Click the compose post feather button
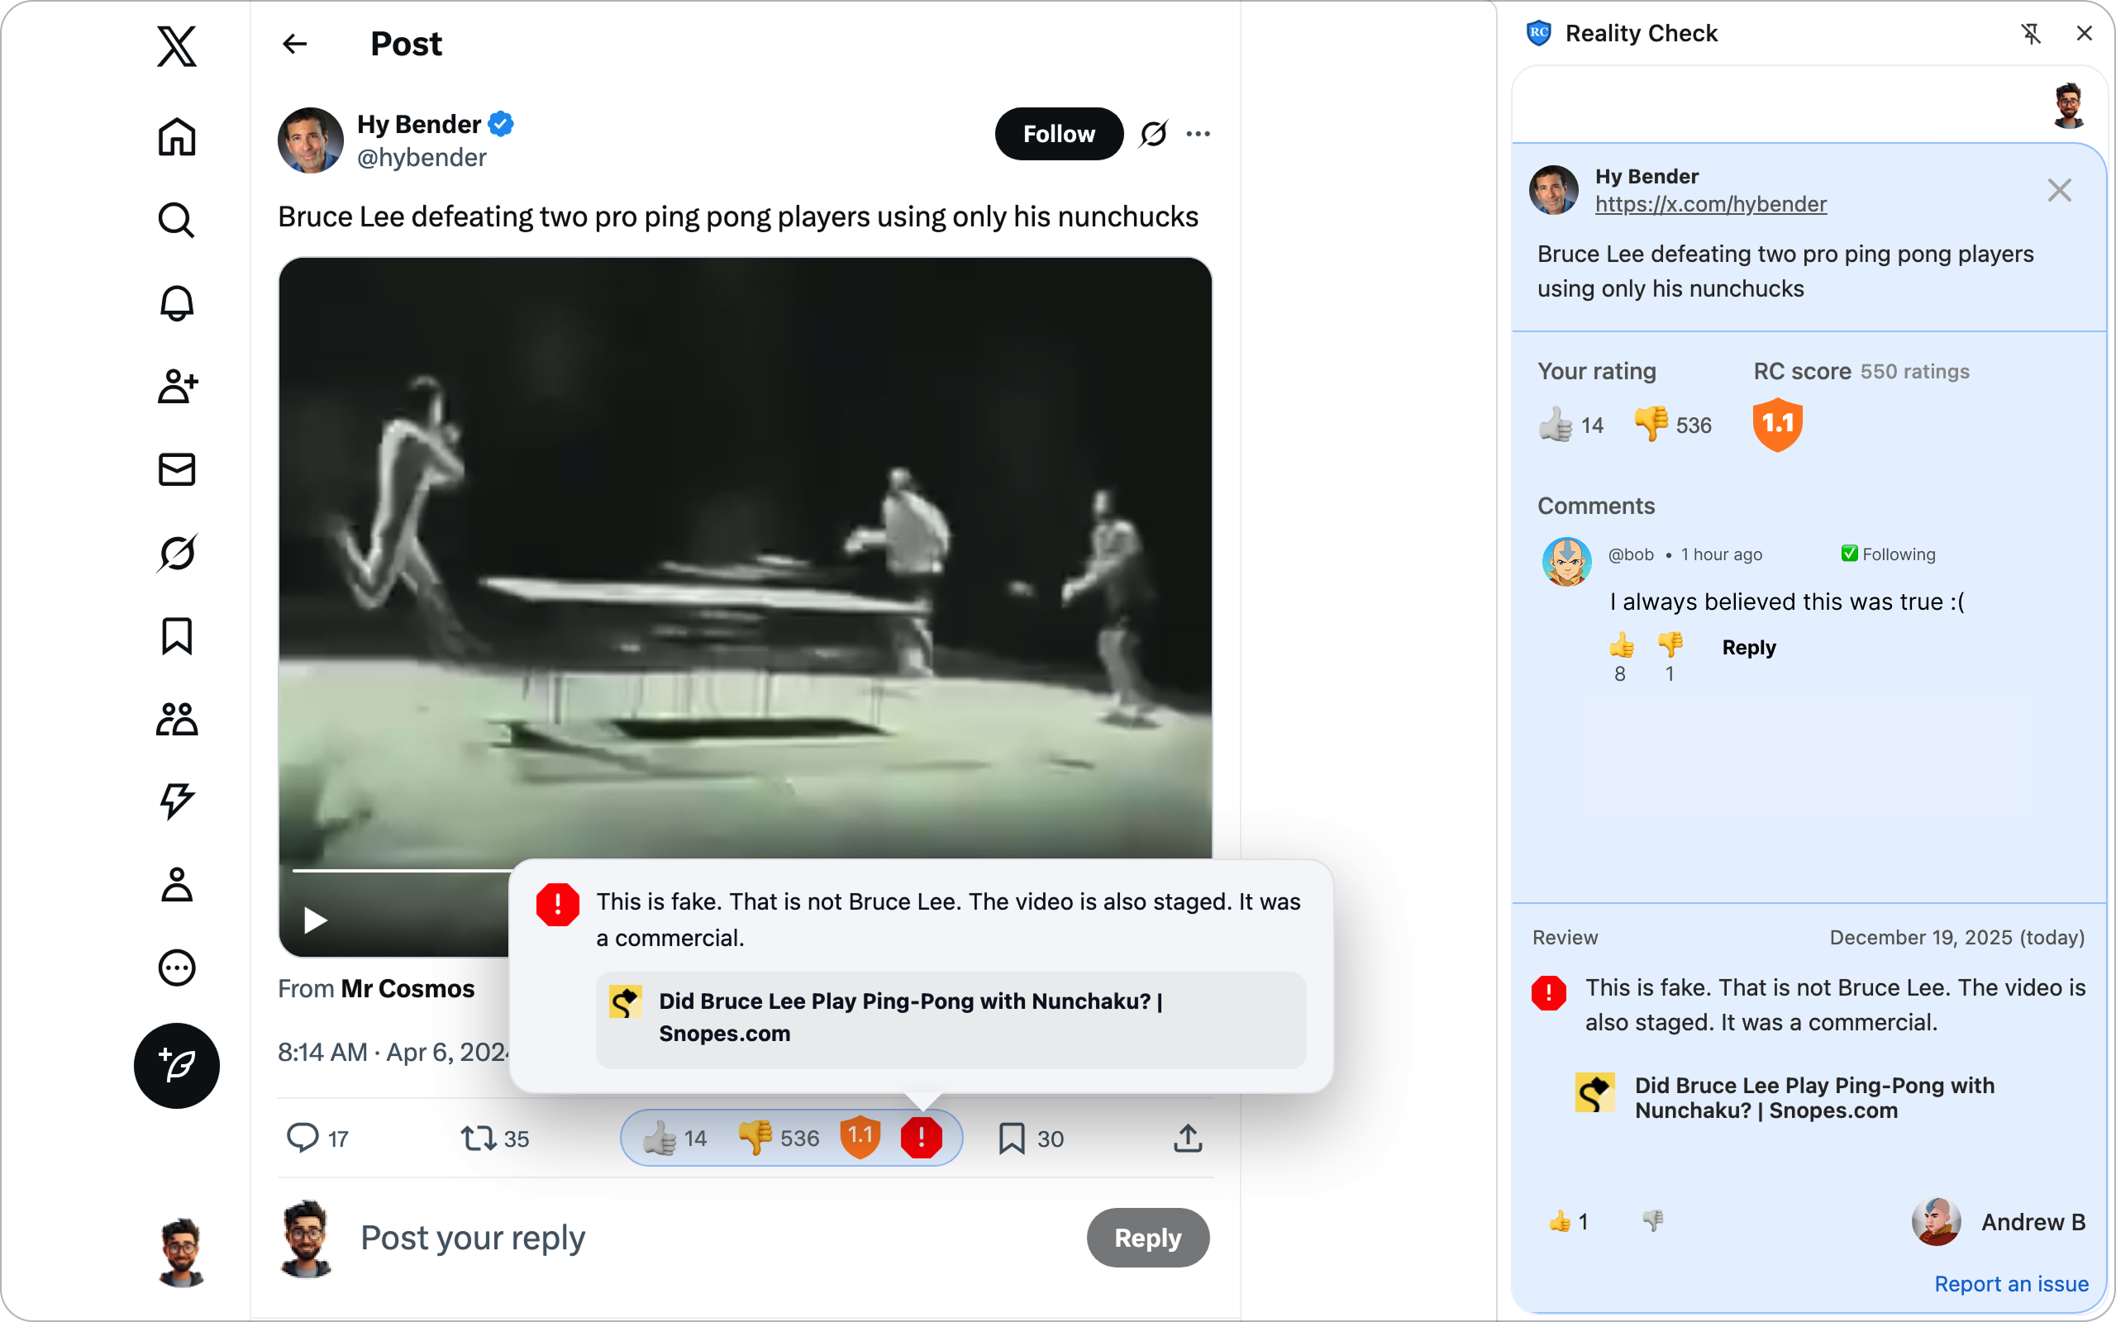This screenshot has height=1322, width=2116. tap(177, 1065)
